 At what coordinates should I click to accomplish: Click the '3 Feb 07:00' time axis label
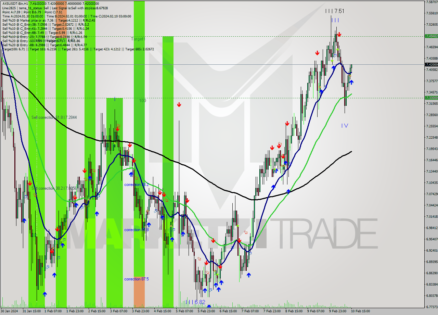click(119, 311)
